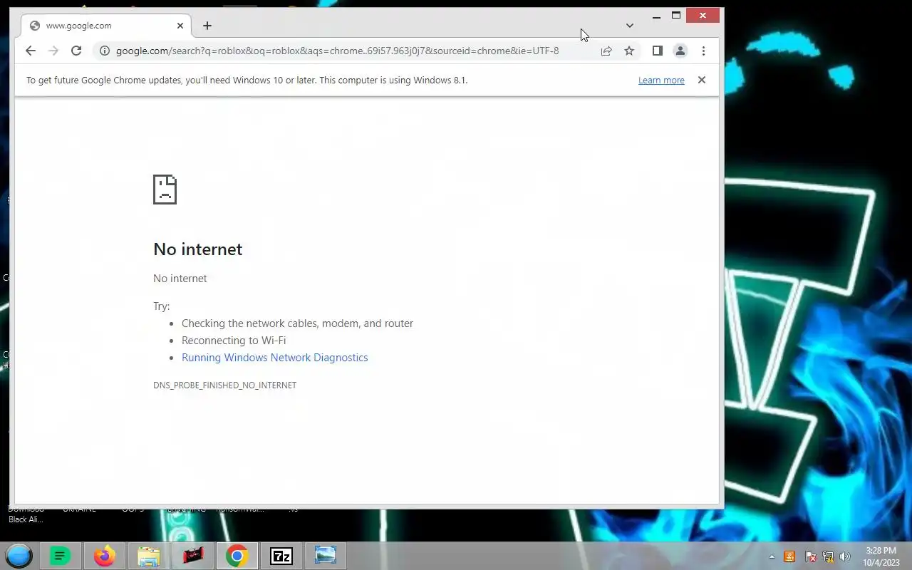Viewport: 912px width, 570px height.
Task: Close the Chrome window
Action: 703,16
